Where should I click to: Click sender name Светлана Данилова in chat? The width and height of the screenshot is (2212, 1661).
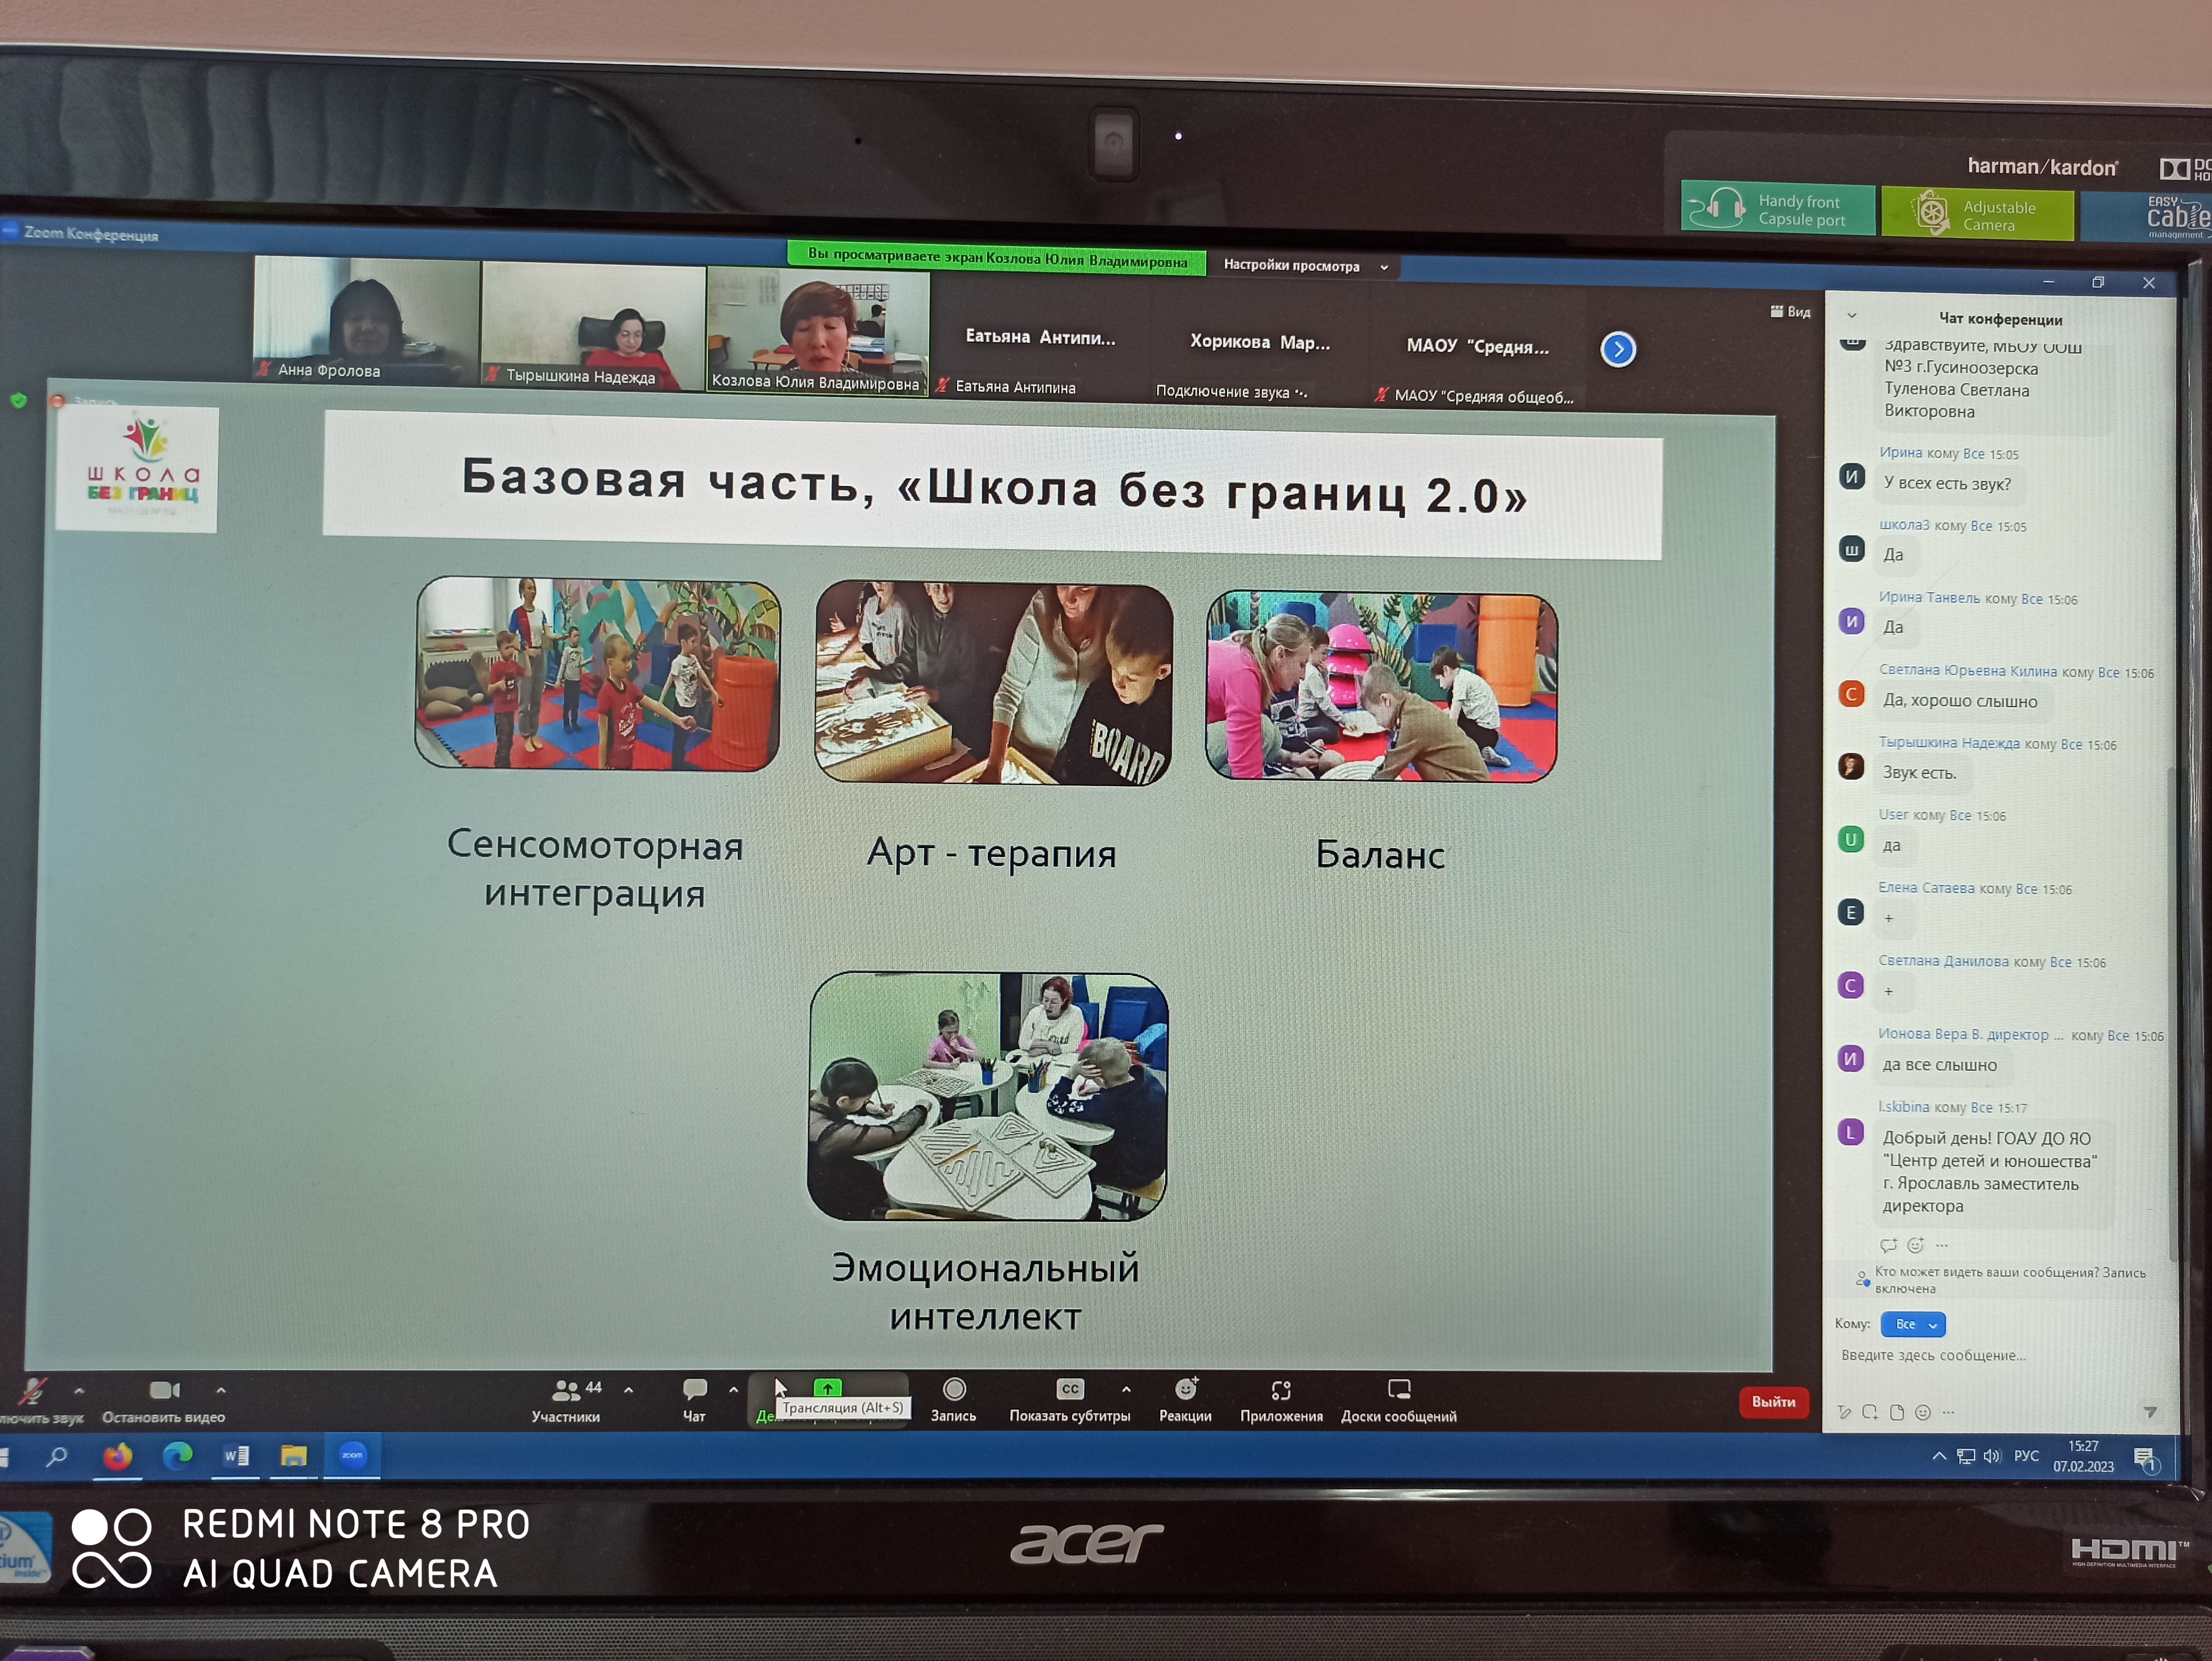[x=1943, y=961]
